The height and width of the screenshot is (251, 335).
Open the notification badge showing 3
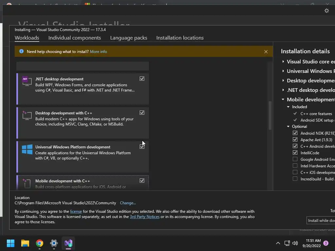(x=326, y=243)
